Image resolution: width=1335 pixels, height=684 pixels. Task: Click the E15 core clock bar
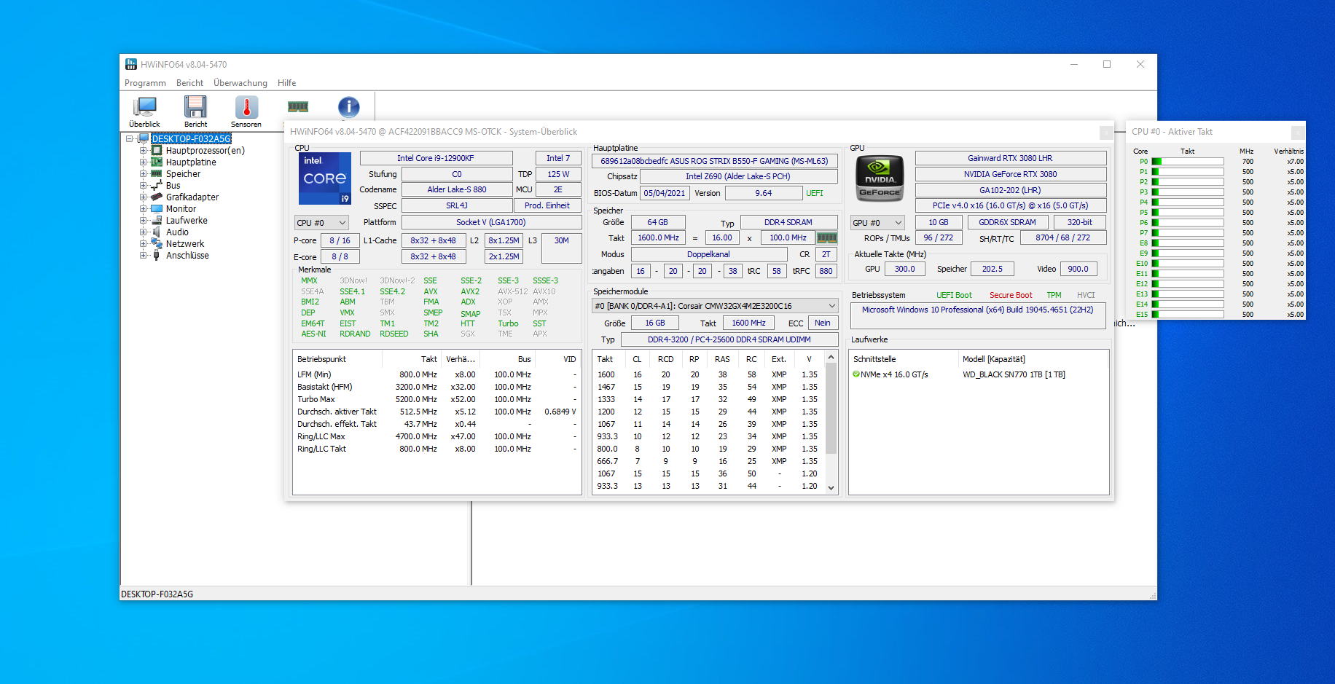coord(1188,315)
